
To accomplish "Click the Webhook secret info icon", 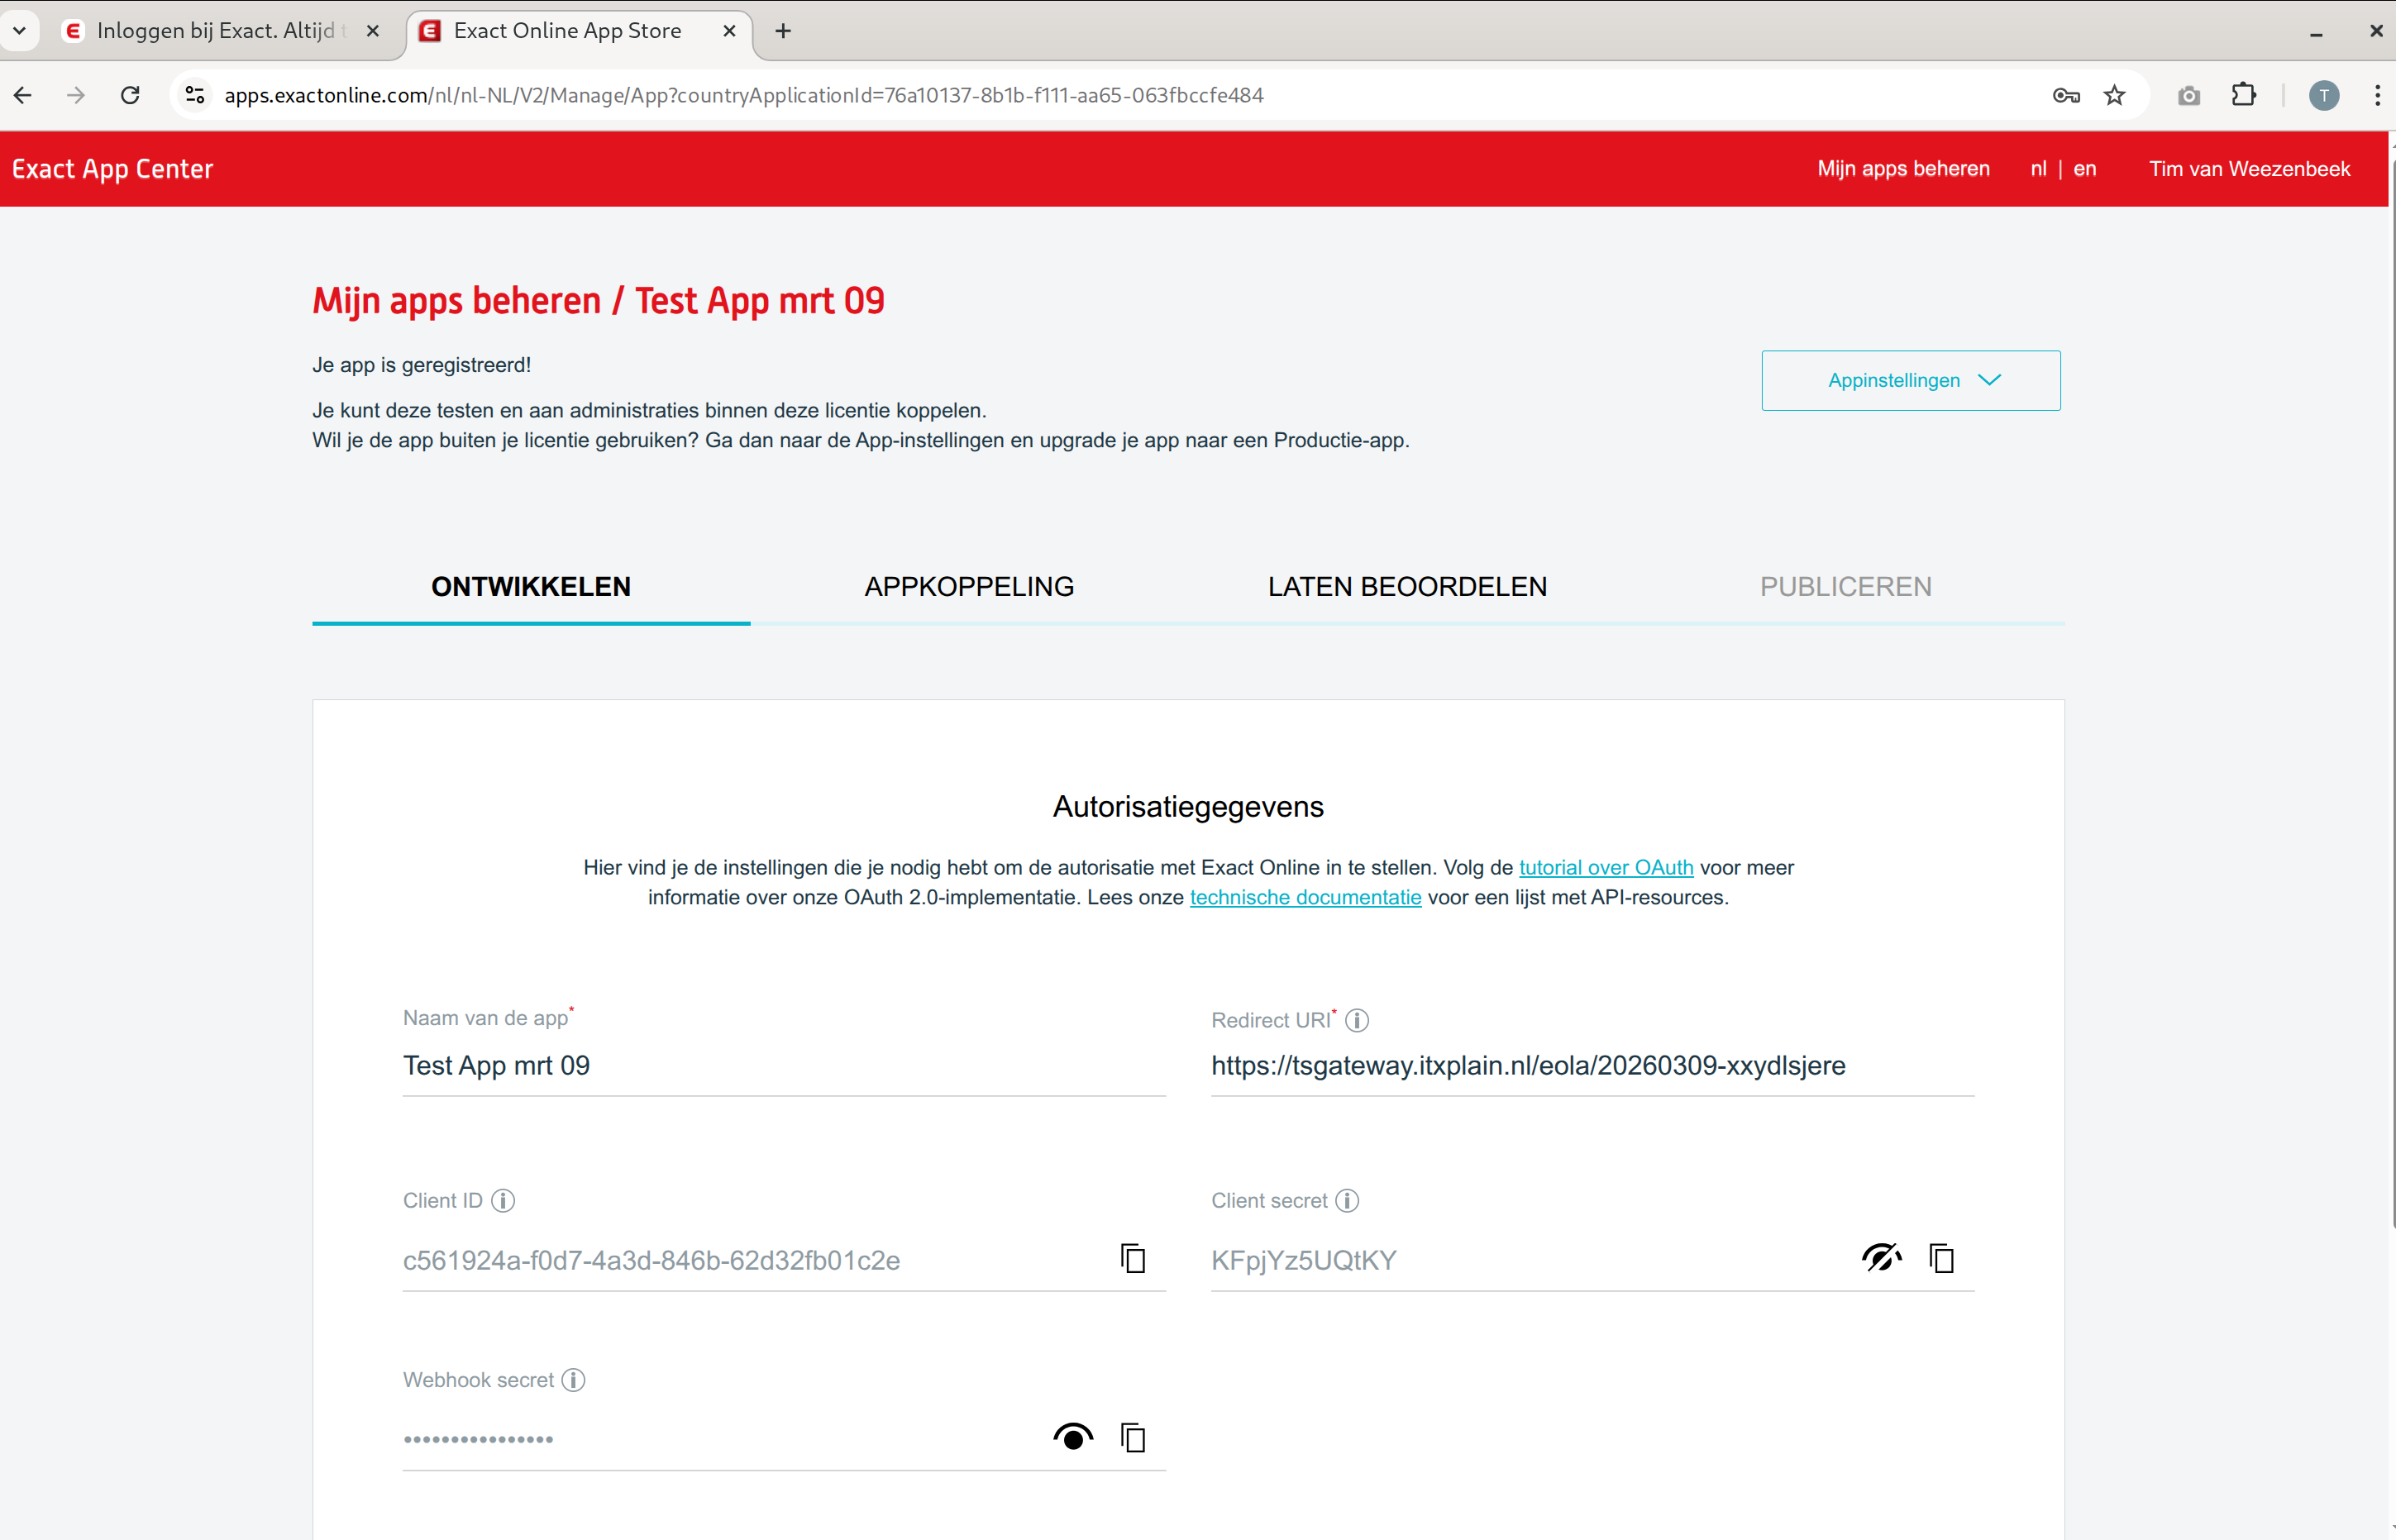I will tap(573, 1380).
